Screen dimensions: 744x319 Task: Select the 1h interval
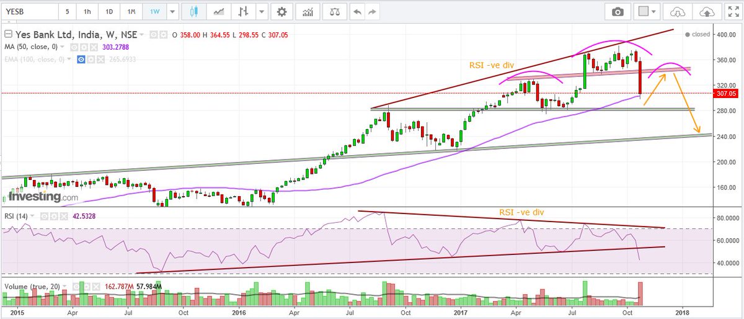87,12
